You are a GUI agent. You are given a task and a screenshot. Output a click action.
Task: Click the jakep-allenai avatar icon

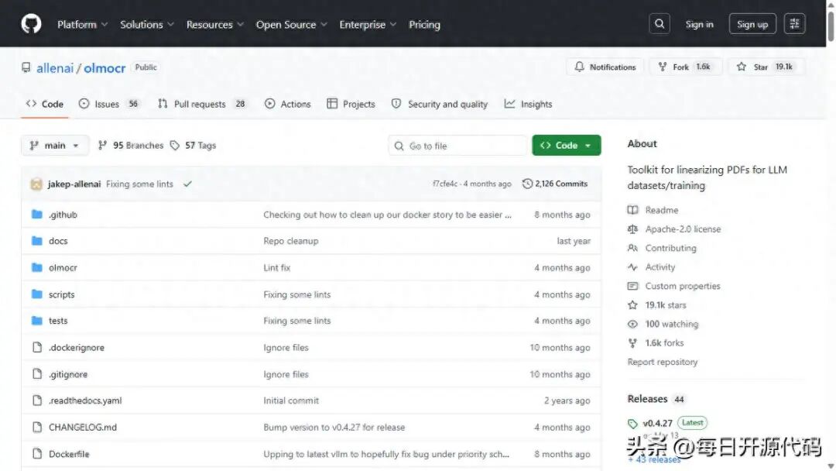36,184
